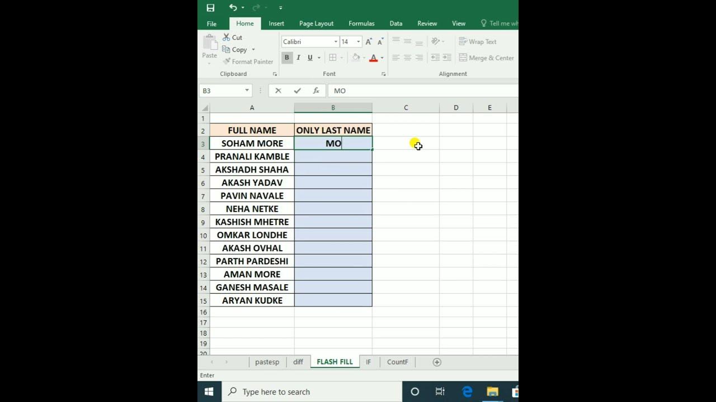
Task: Click the ONLY LAST NAME header cell
Action: 333,130
